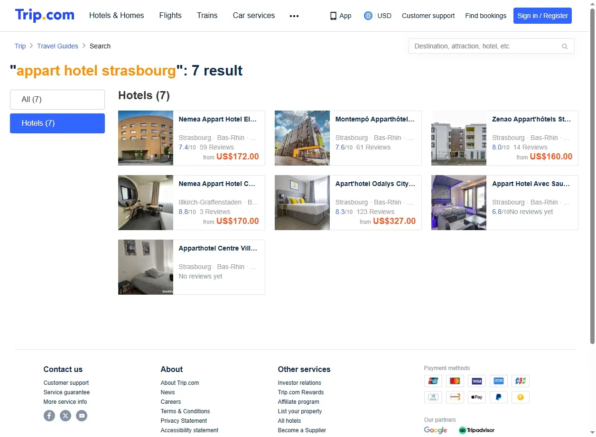This screenshot has height=437, width=596.
Task: Open Montempô Apparthôtel photo thumbnail
Action: [x=302, y=138]
